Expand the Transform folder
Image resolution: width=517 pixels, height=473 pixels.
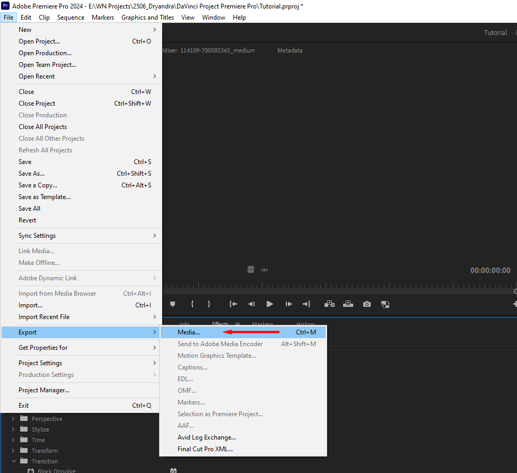click(13, 450)
